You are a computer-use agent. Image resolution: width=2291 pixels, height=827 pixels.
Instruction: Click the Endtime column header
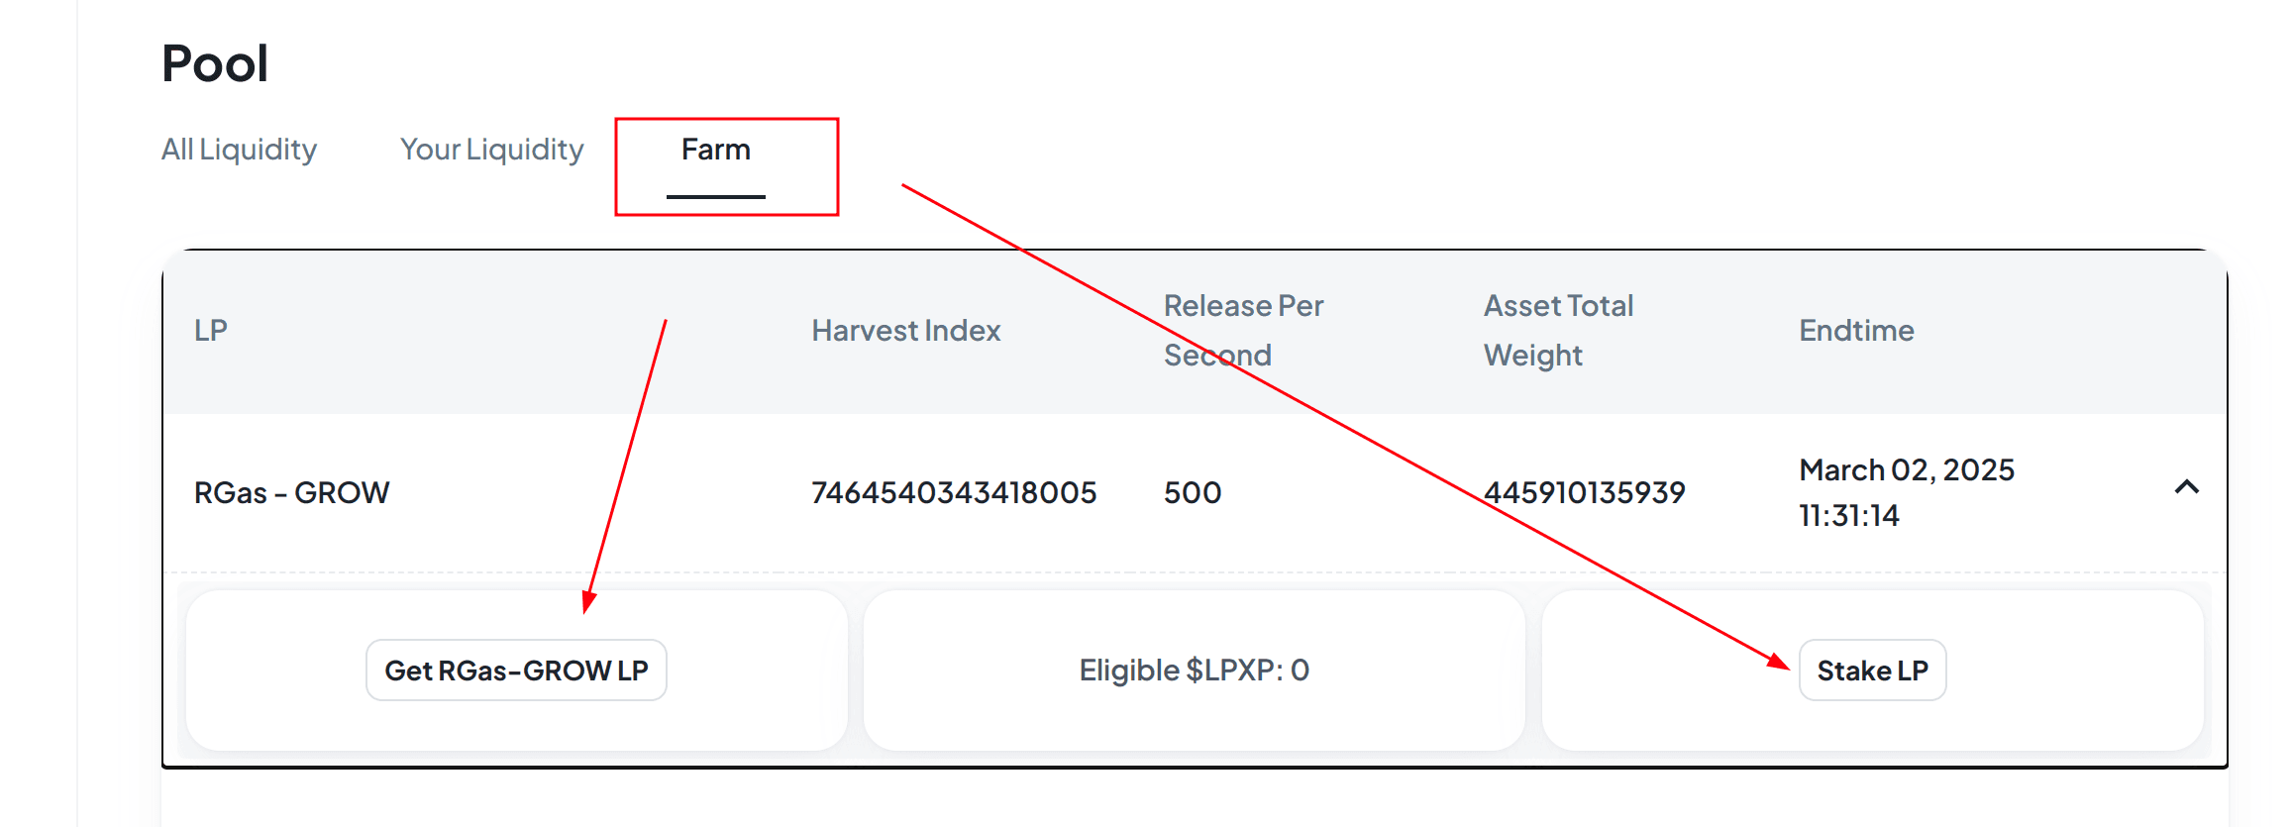pyautogui.click(x=1856, y=331)
